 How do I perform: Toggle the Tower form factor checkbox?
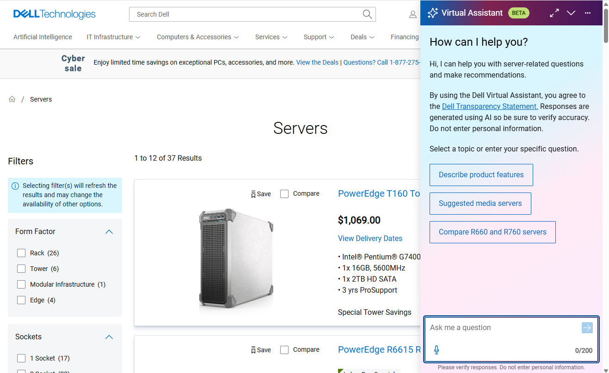click(x=21, y=269)
